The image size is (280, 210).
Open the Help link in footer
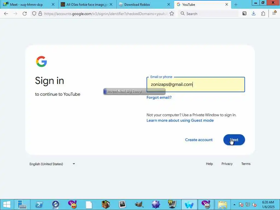[209, 164]
